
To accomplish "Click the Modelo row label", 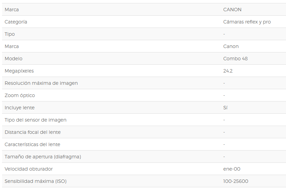I will coord(14,59).
